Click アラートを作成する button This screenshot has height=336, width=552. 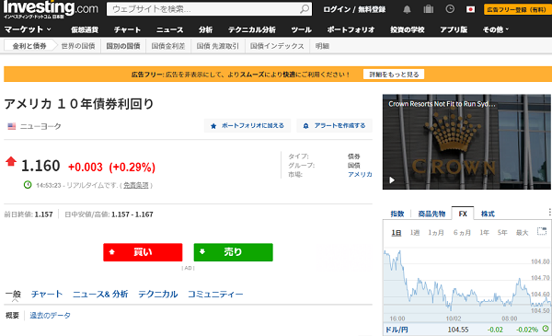(x=335, y=126)
